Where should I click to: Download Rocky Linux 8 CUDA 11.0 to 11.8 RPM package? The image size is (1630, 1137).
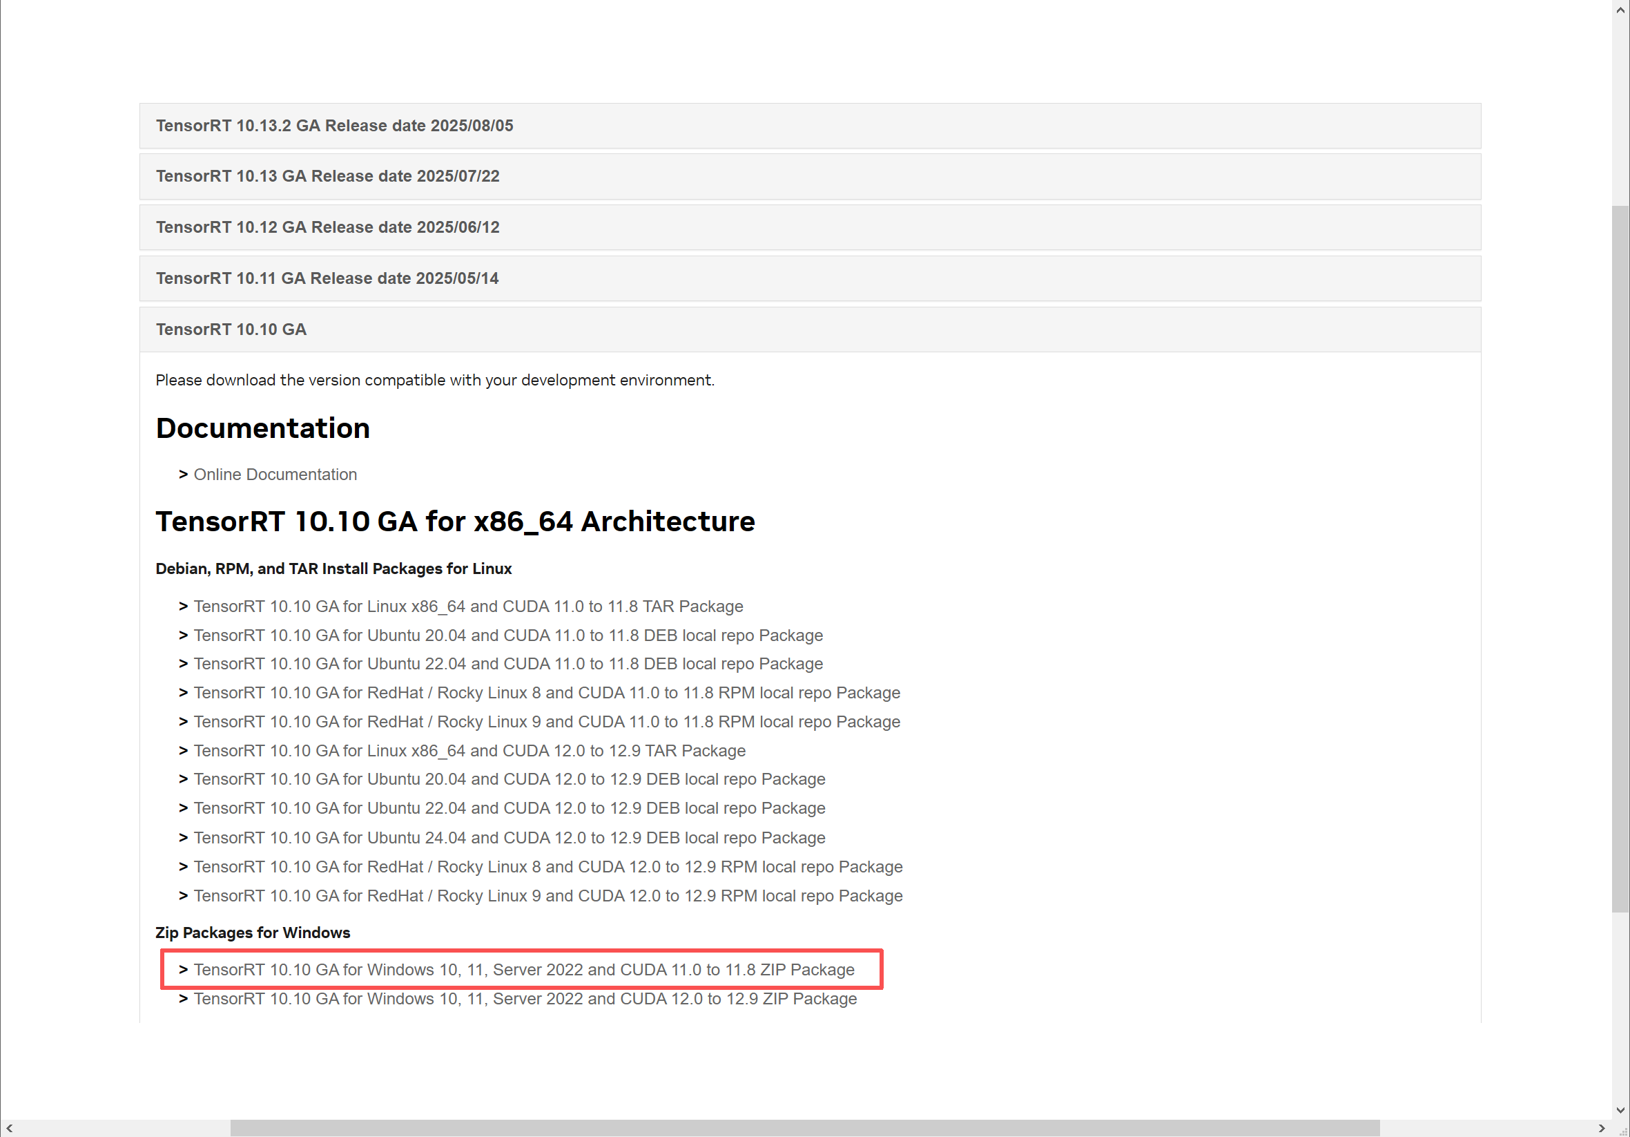[547, 693]
